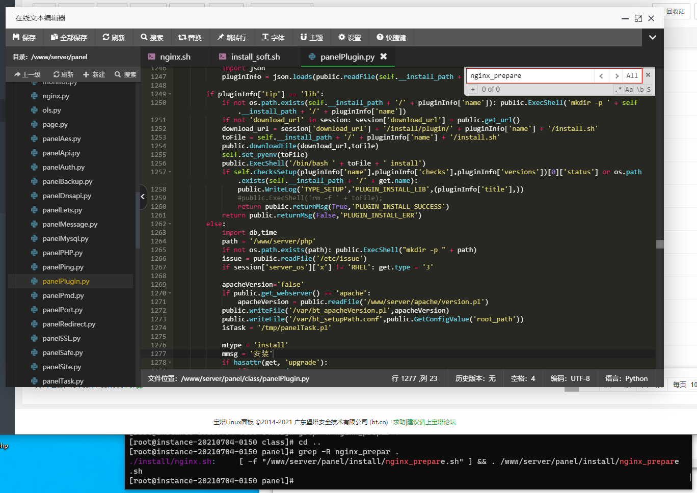The width and height of the screenshot is (697, 493).
Task: Go to next search match
Action: (616, 76)
